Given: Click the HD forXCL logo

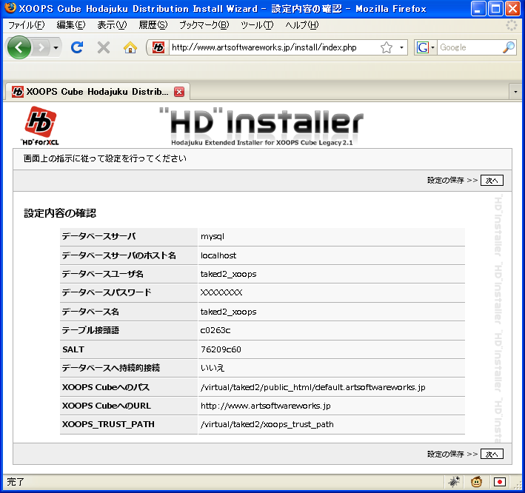Looking at the screenshot, I should [x=40, y=126].
